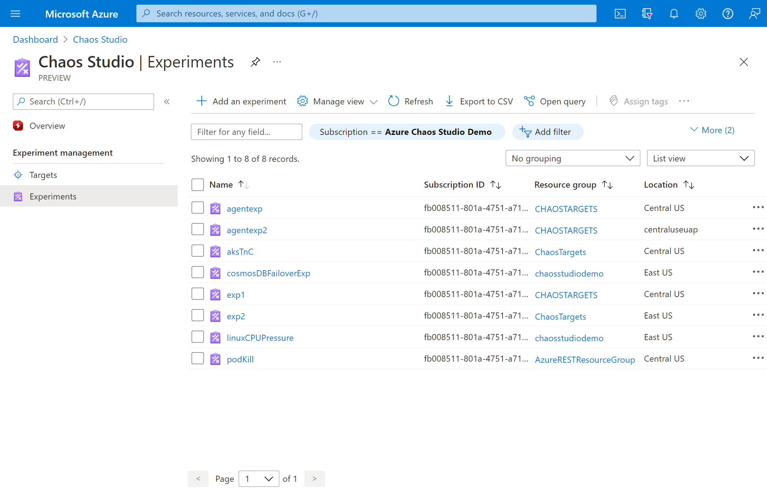
Task: Toggle the checkbox next to cosmosDBFailoverExp
Action: coord(198,272)
